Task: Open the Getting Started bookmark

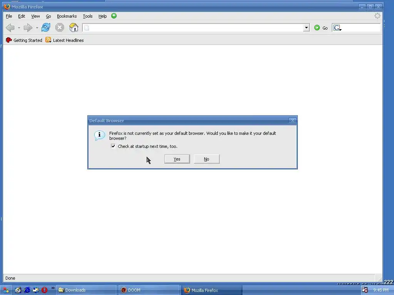Action: coord(24,40)
